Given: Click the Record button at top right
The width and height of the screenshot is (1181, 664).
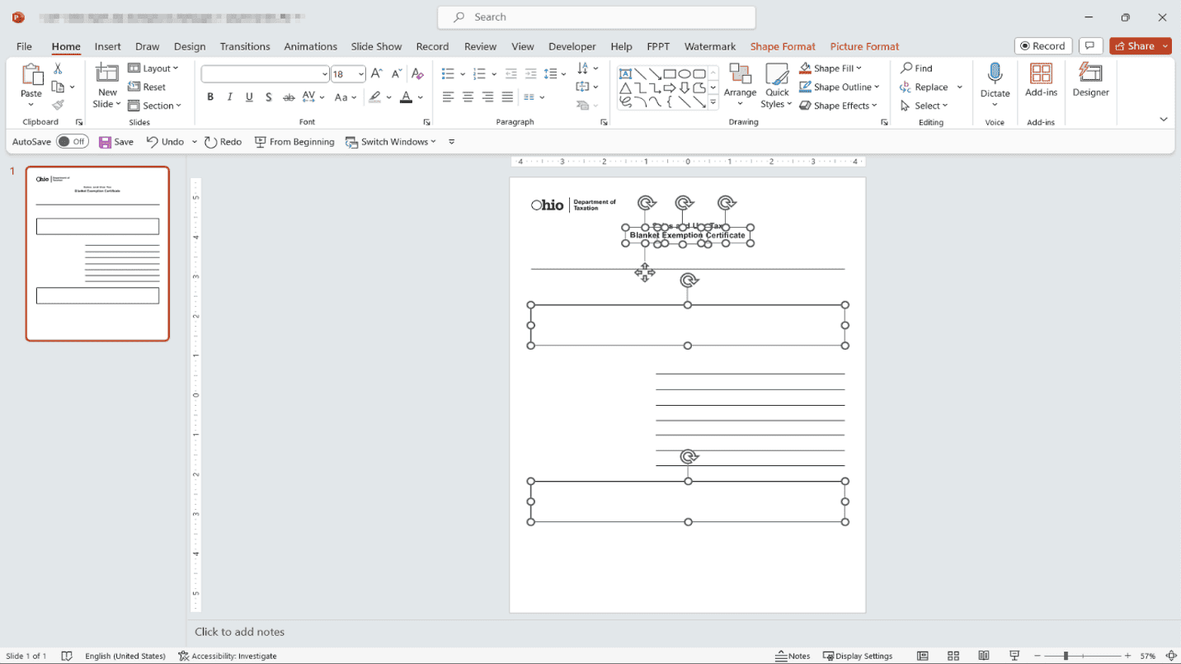Looking at the screenshot, I should pyautogui.click(x=1042, y=46).
